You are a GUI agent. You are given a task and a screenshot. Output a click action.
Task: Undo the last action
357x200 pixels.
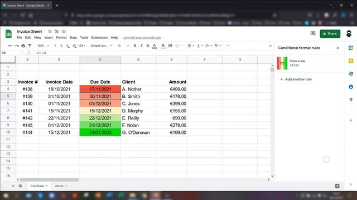tap(10, 46)
